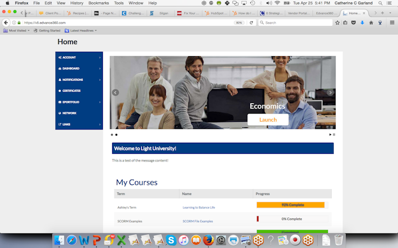Click the browser back arrow button
Viewport: 398px width, 248px height.
tap(6, 23)
